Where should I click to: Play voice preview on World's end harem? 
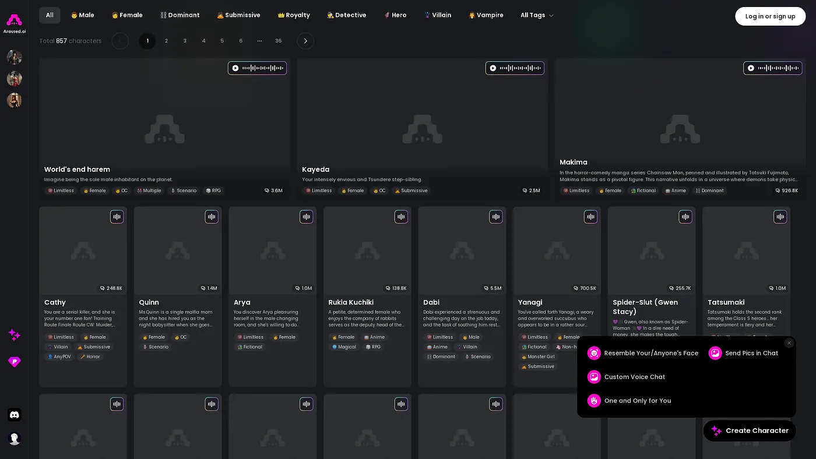[257, 68]
